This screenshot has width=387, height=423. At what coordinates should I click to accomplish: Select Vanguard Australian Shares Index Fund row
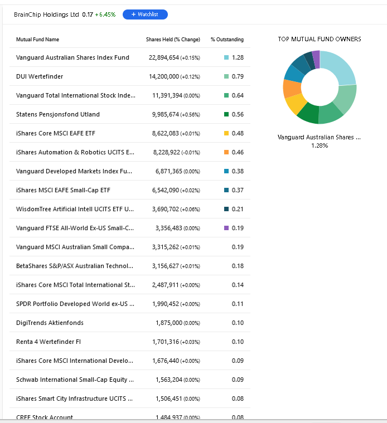(x=130, y=57)
